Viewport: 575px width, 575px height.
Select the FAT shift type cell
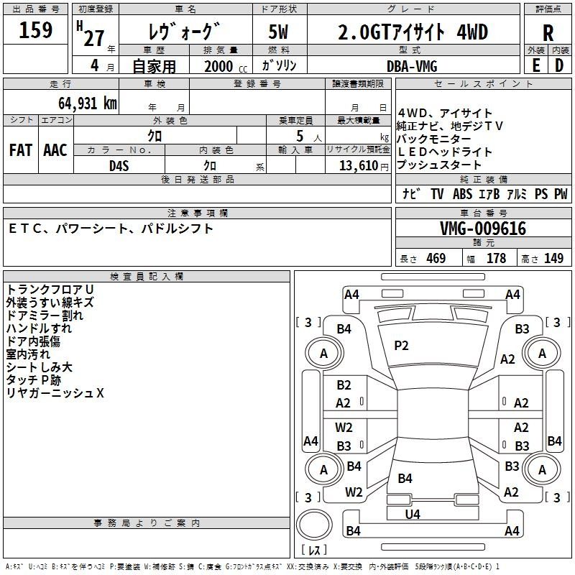20,150
